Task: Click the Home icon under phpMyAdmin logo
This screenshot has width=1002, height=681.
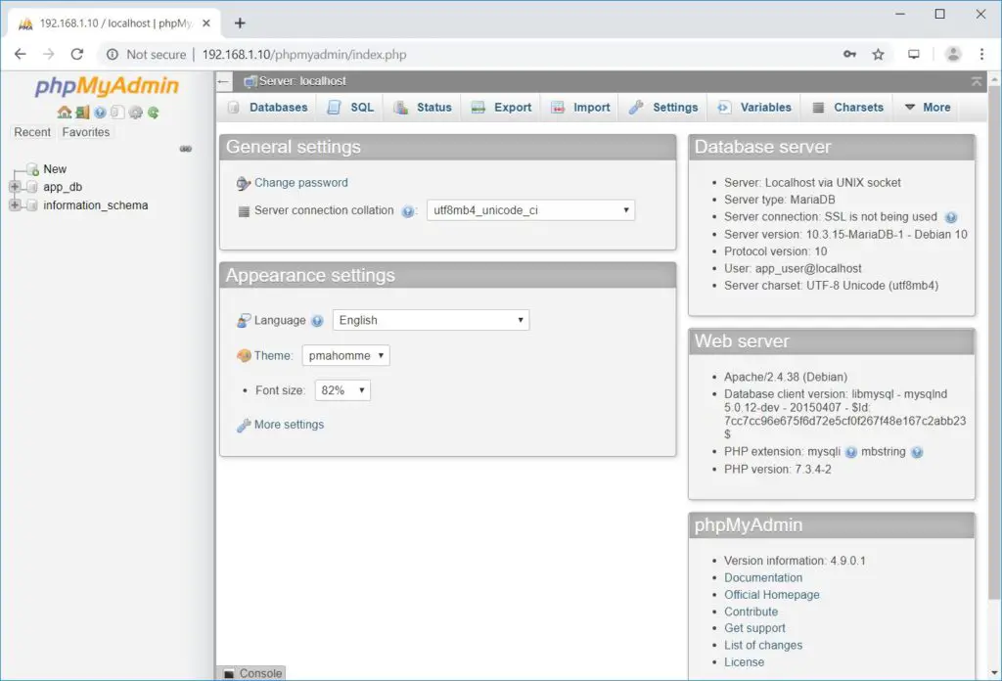Action: tap(64, 113)
